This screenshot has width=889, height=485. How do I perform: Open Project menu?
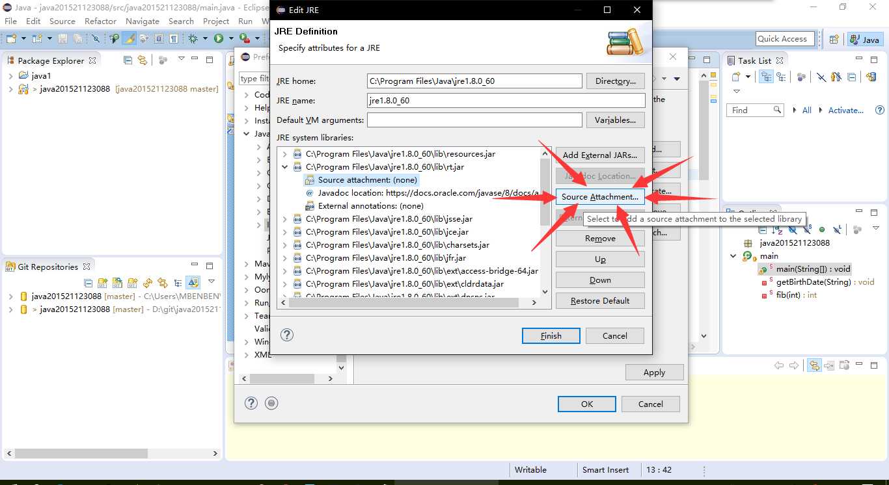pyautogui.click(x=216, y=21)
